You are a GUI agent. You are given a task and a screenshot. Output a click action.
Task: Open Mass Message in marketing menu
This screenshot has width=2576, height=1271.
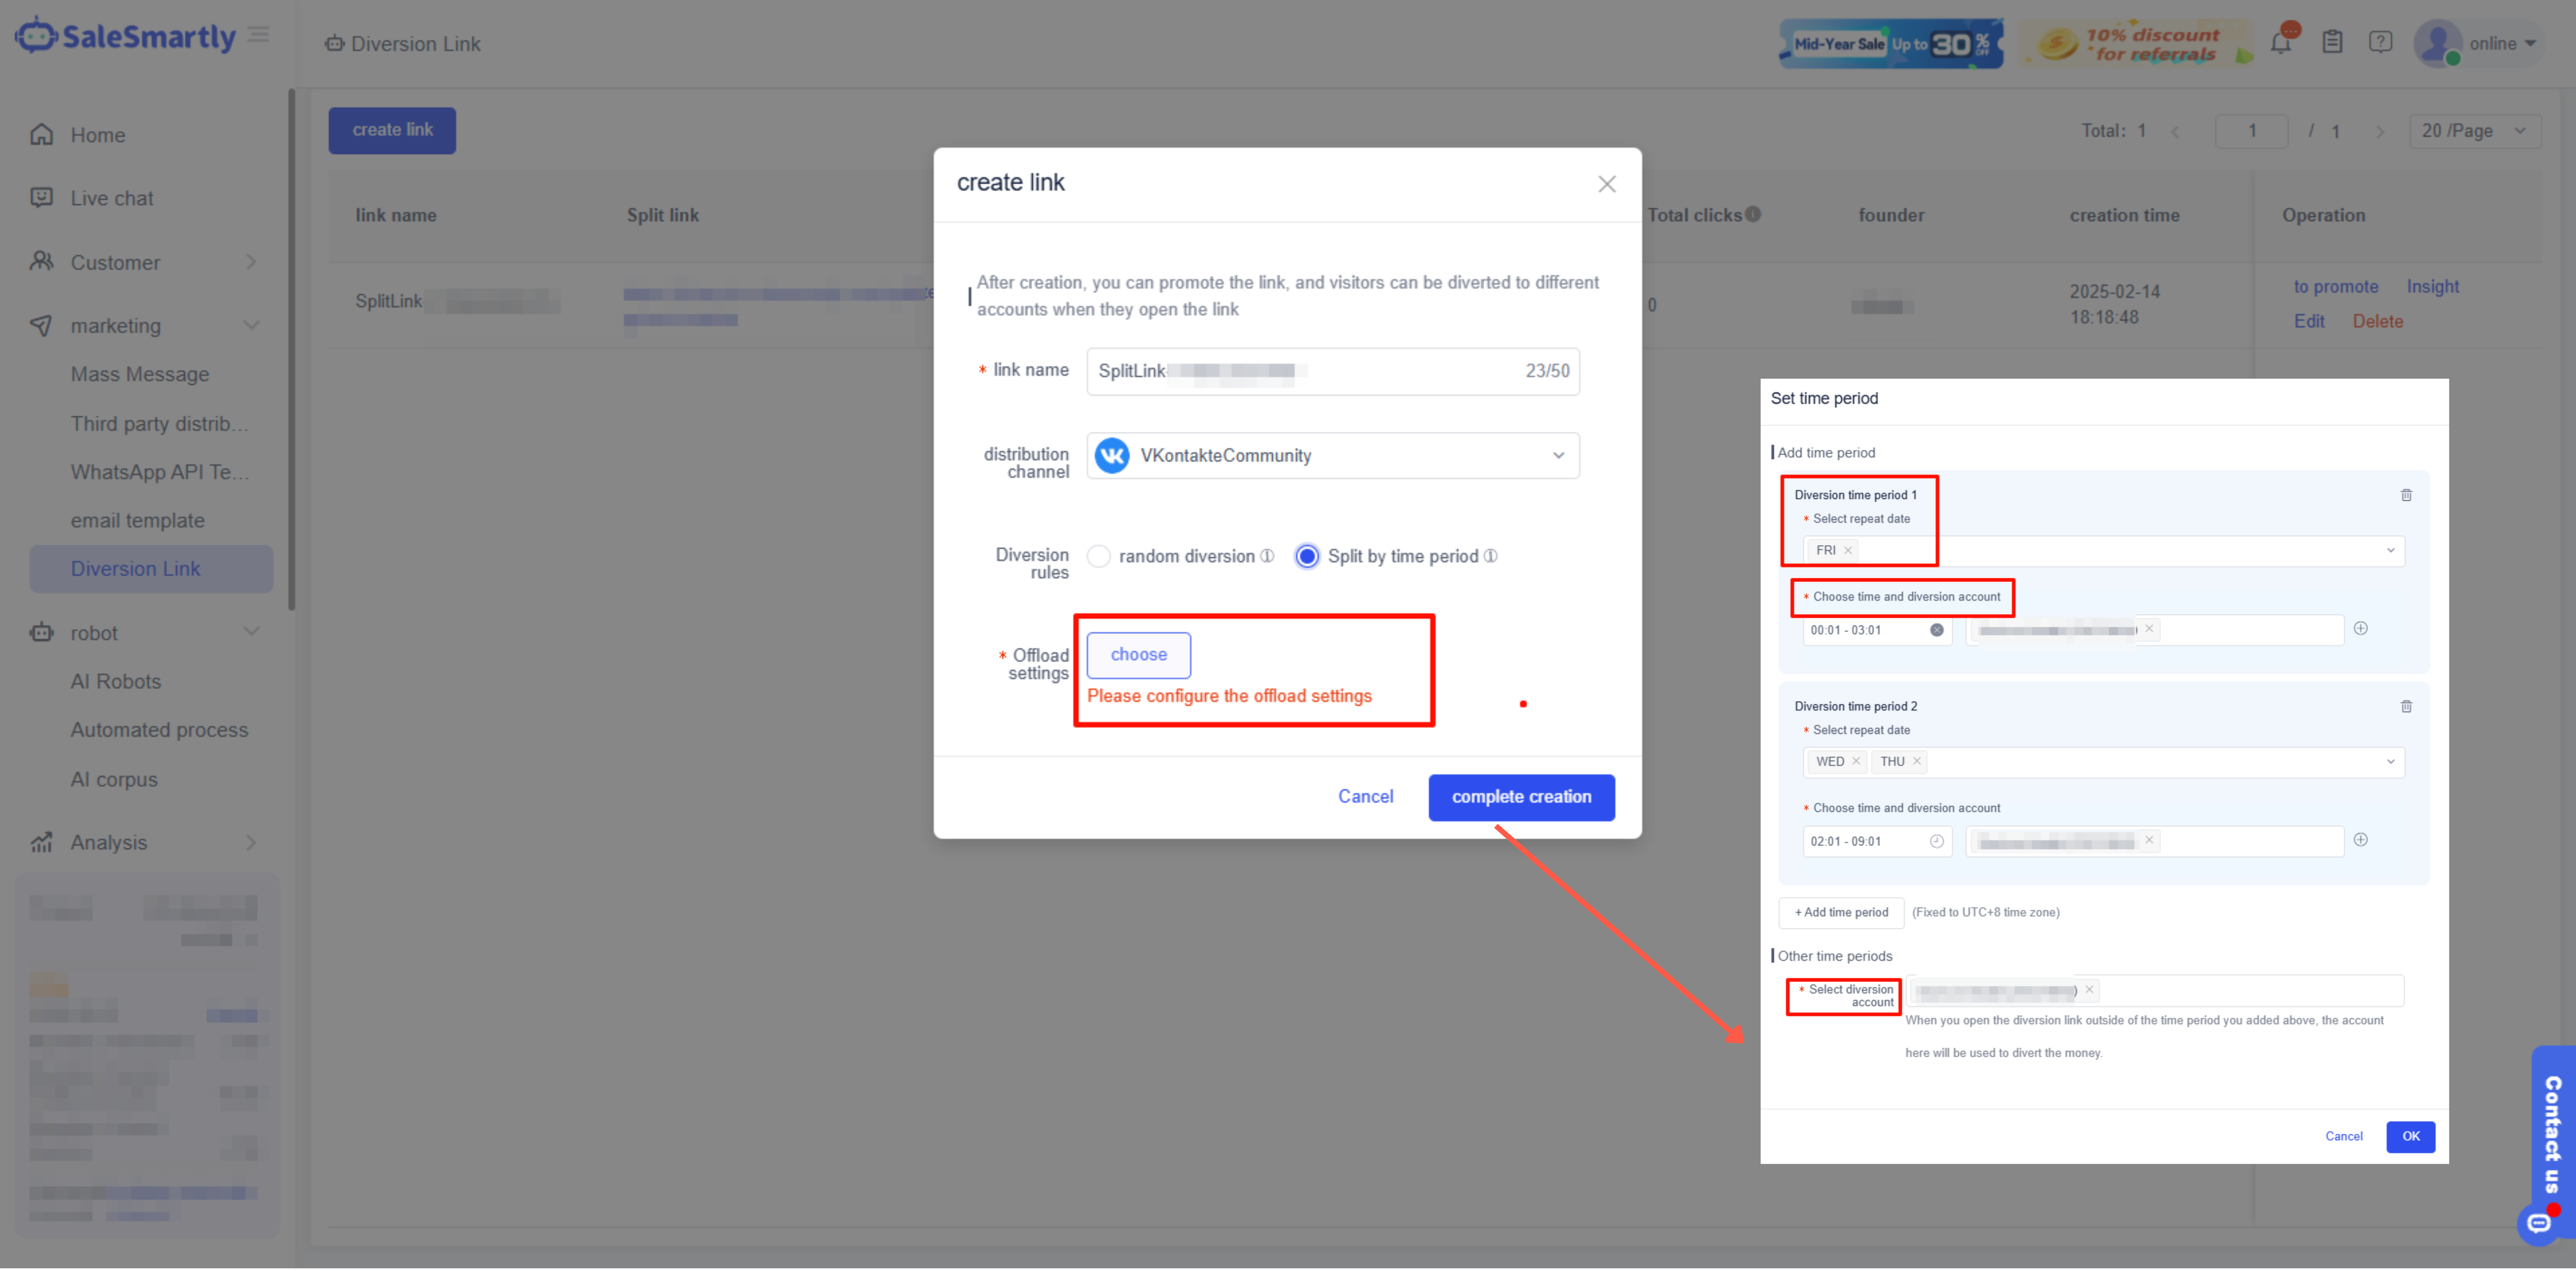point(140,374)
